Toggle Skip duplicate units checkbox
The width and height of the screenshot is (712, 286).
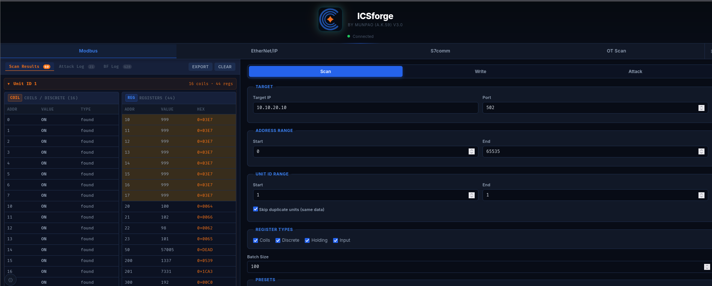click(255, 209)
